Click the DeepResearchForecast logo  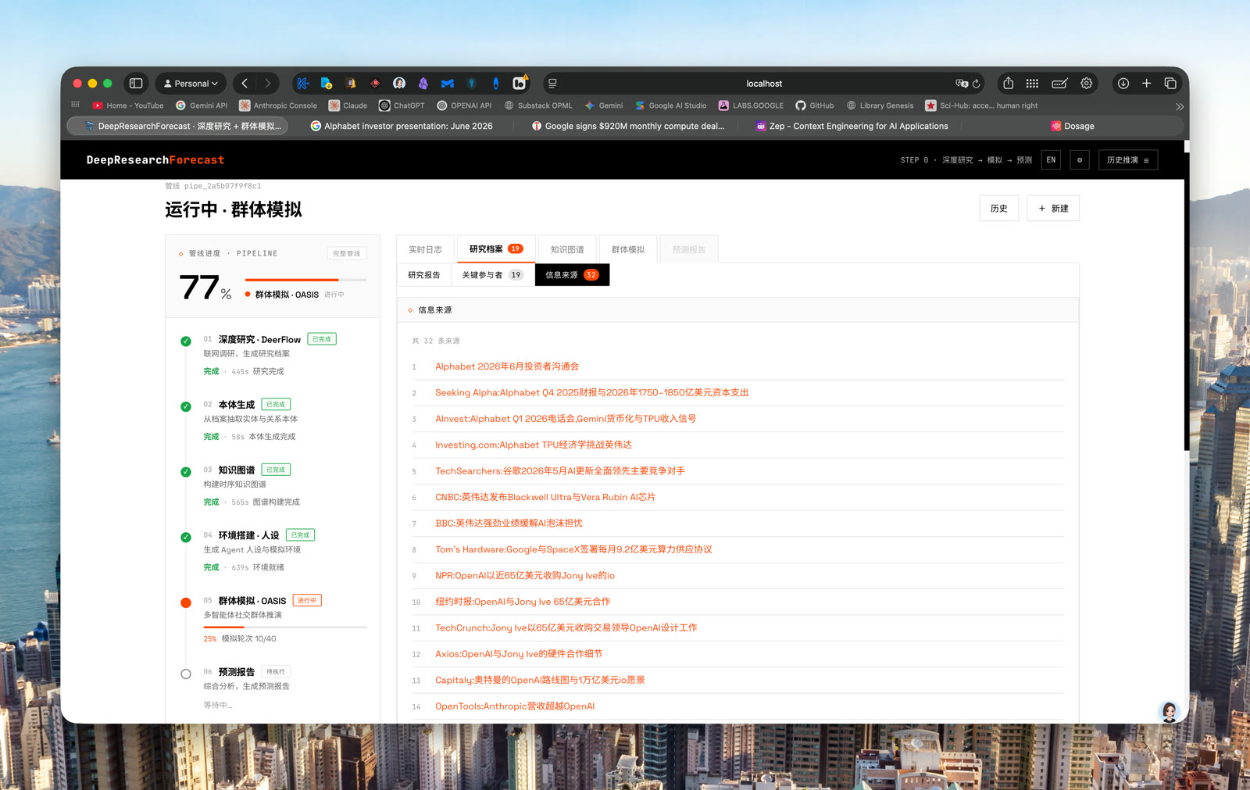(x=155, y=160)
